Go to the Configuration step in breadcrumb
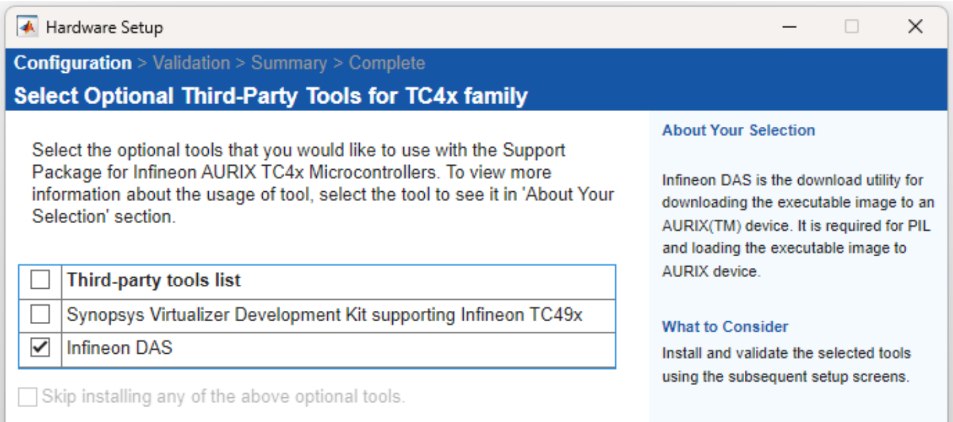 point(73,63)
